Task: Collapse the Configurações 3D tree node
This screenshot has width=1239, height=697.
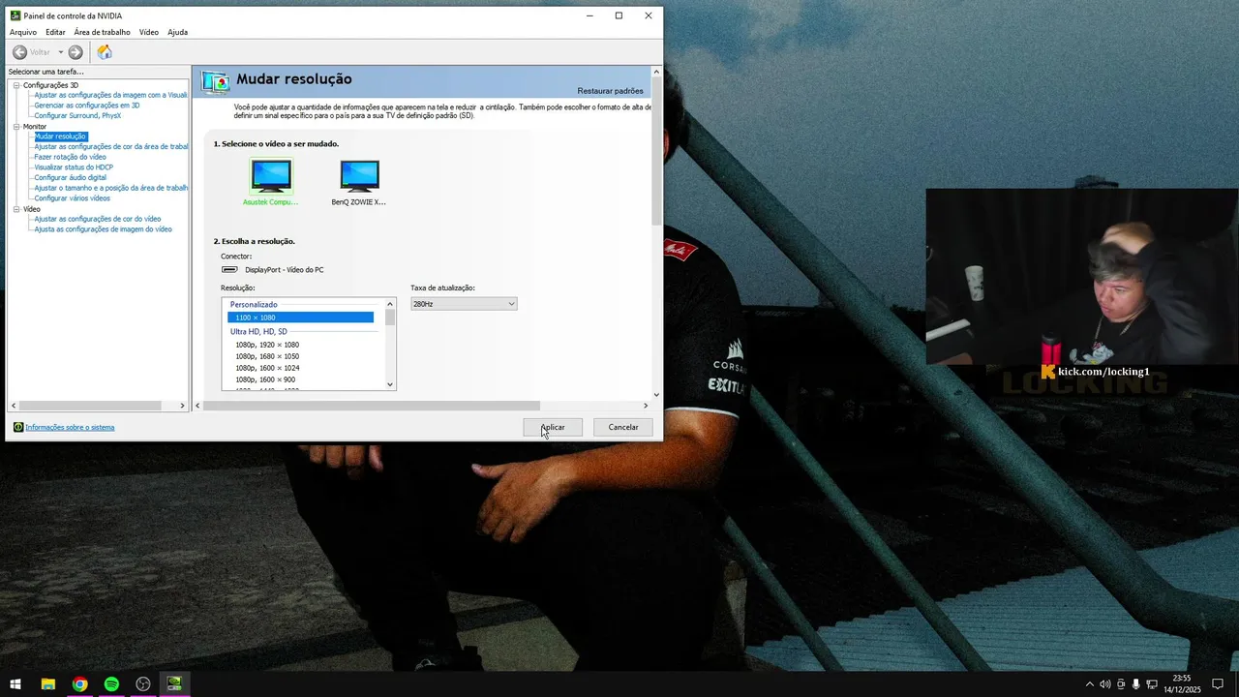Action: point(16,85)
